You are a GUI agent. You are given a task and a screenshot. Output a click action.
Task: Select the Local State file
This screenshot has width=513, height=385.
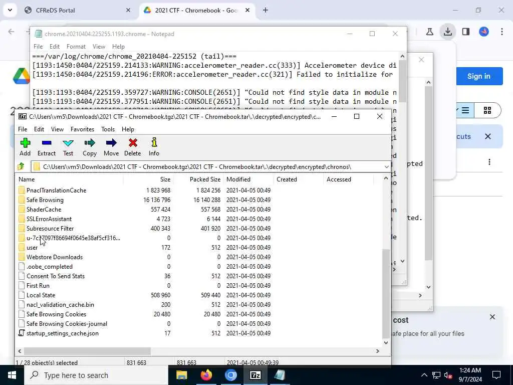tap(41, 295)
